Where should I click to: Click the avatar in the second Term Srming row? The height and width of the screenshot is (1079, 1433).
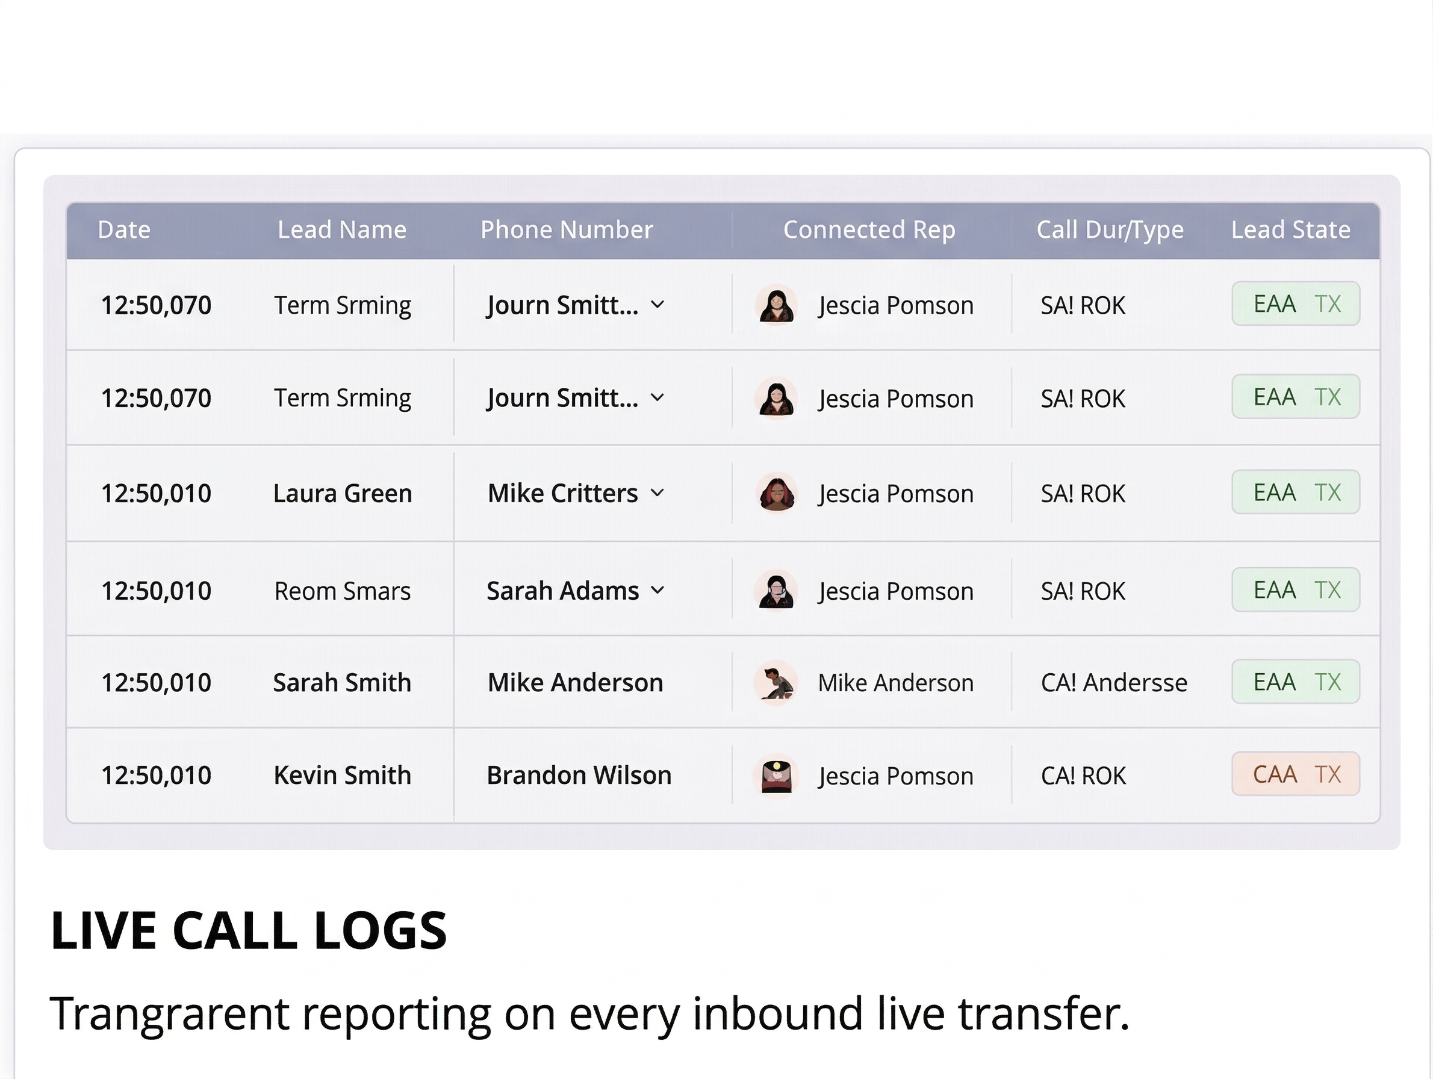[776, 397]
